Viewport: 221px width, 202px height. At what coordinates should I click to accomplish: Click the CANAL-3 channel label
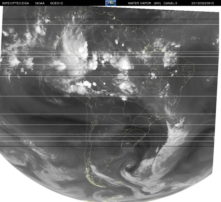point(170,3)
